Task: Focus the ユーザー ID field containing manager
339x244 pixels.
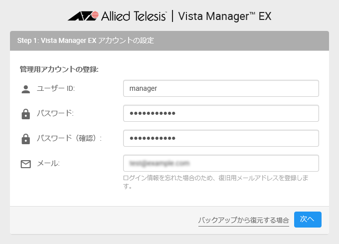Action: point(221,88)
